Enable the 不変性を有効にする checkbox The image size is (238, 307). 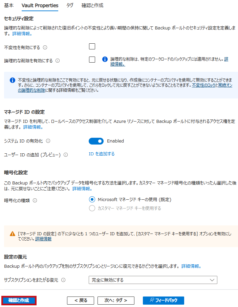point(92,46)
